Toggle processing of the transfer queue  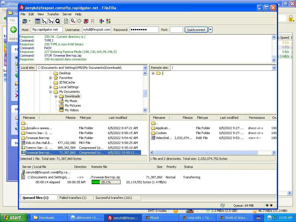tap(73, 21)
